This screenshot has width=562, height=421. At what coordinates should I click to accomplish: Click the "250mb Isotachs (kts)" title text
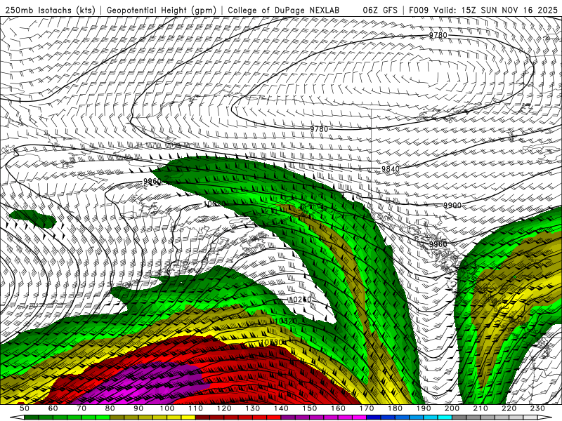pos(50,10)
